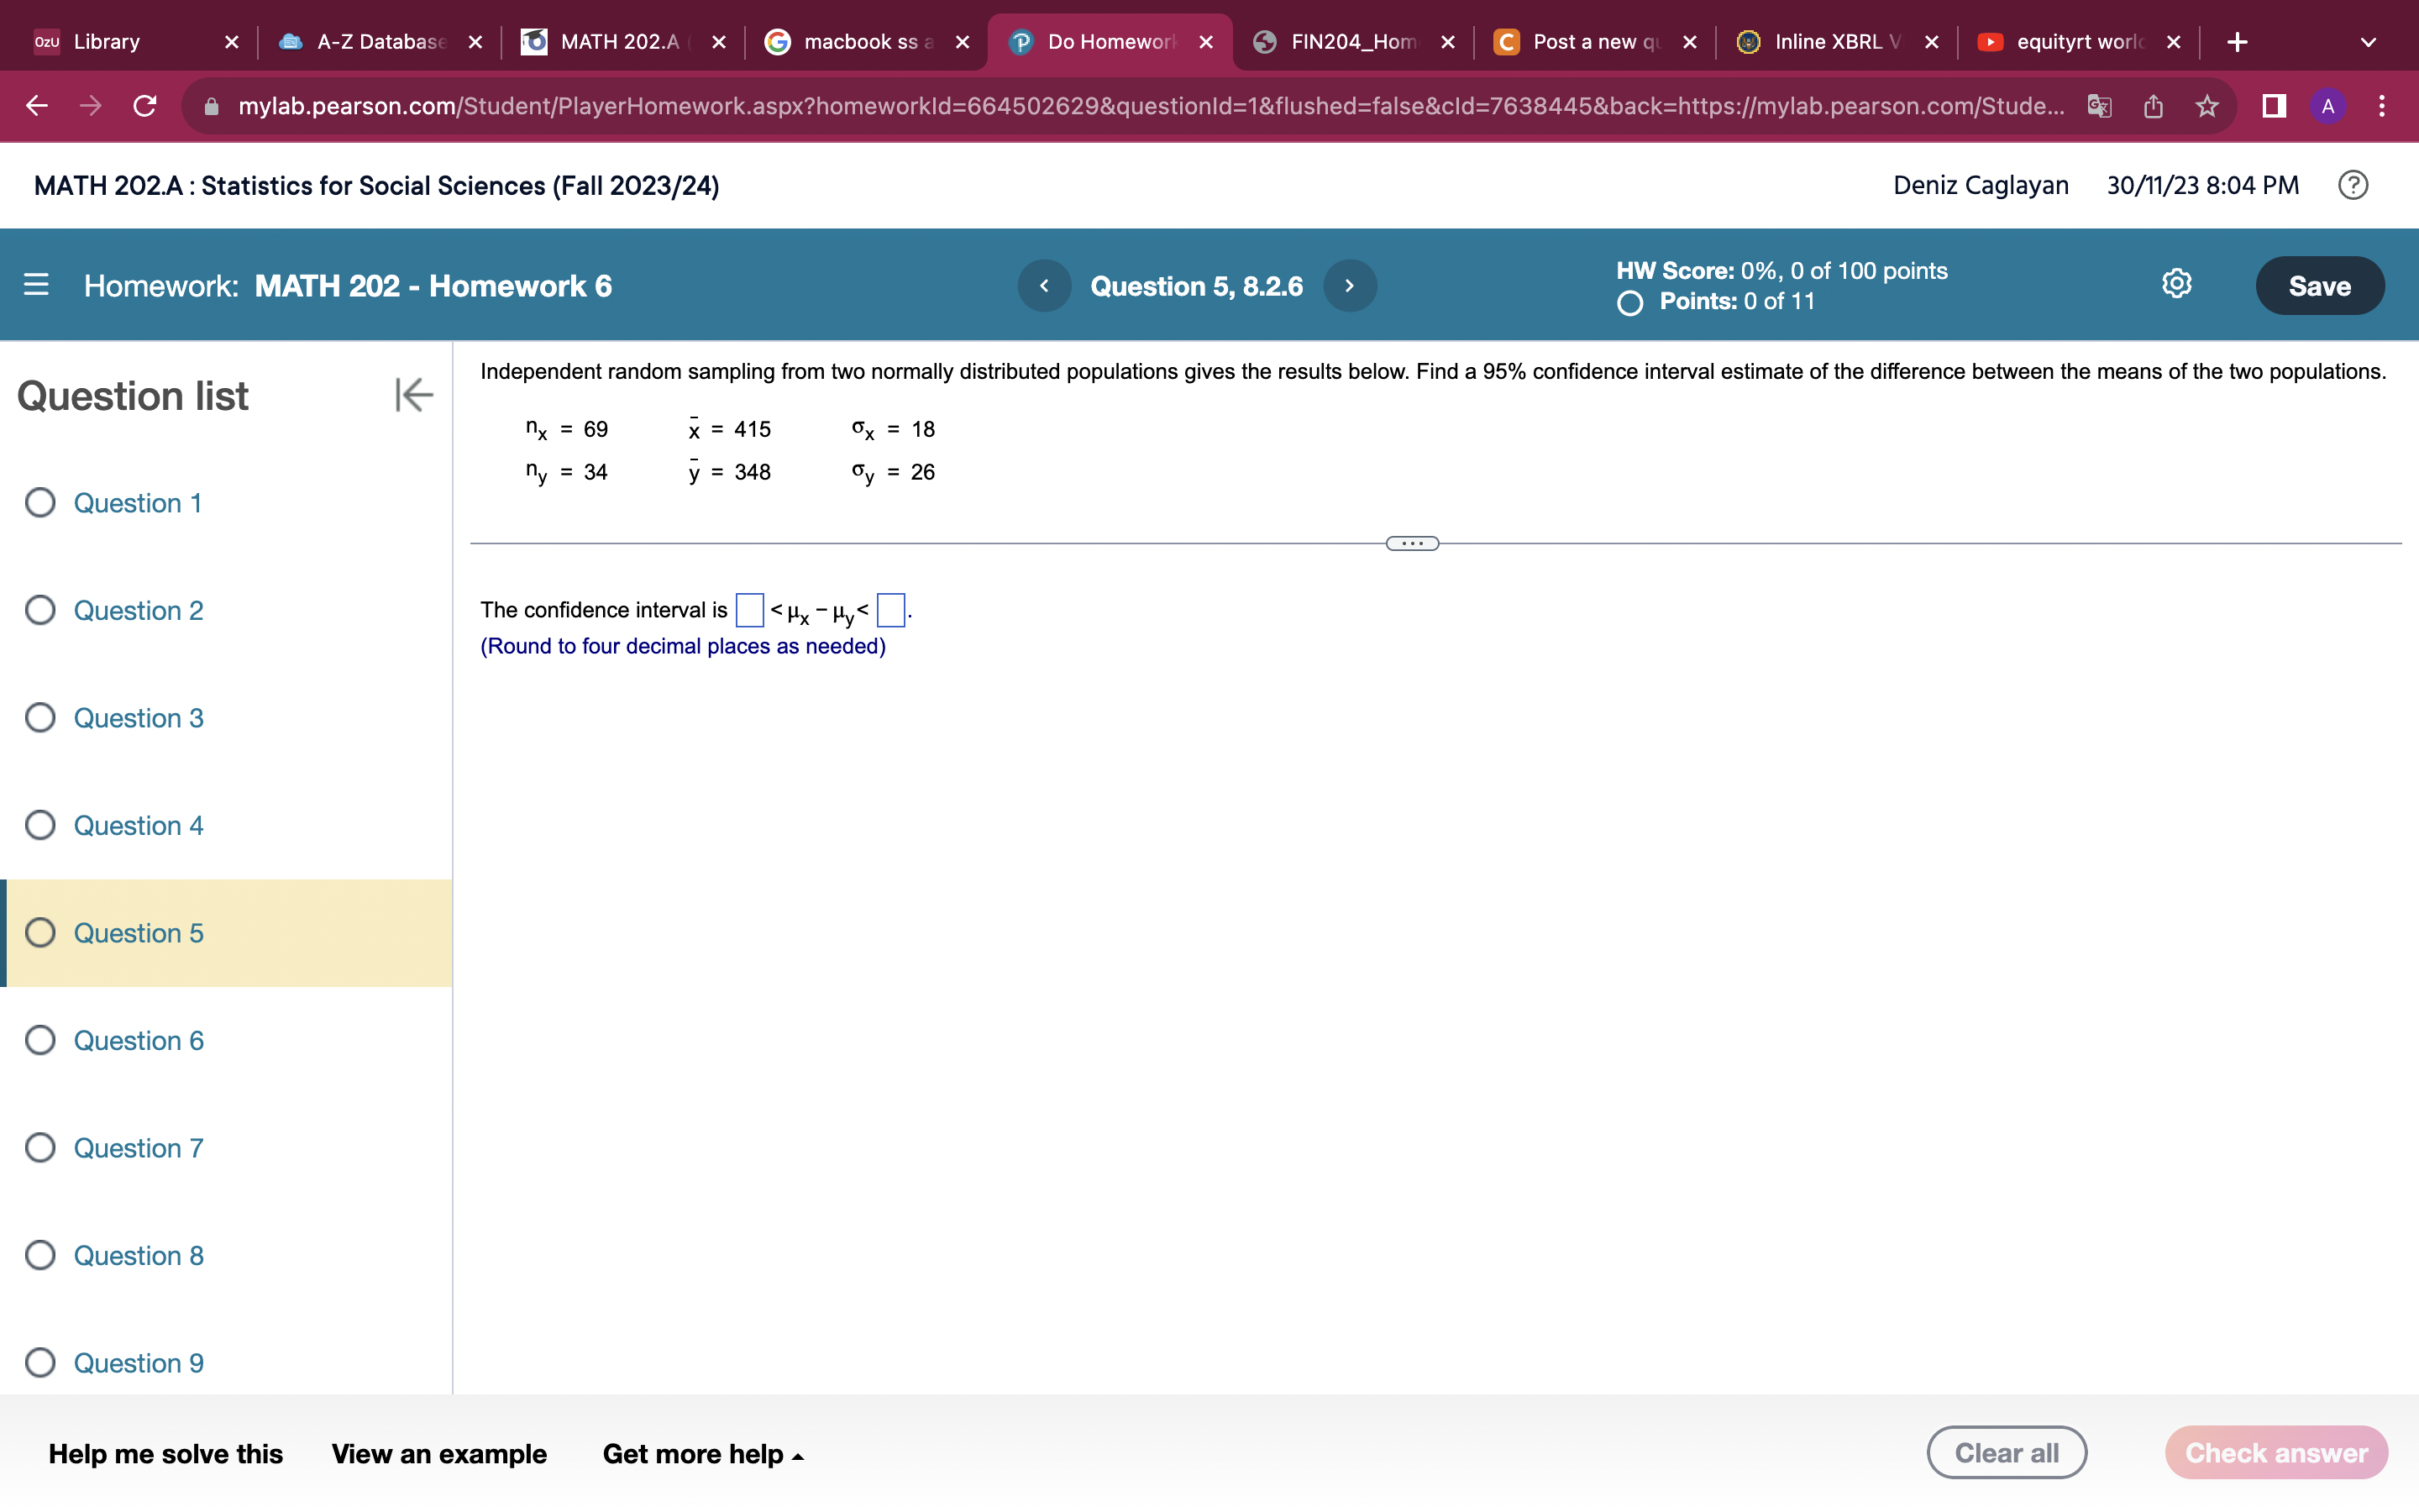
Task: Click the lower bound answer box
Action: tap(748, 610)
